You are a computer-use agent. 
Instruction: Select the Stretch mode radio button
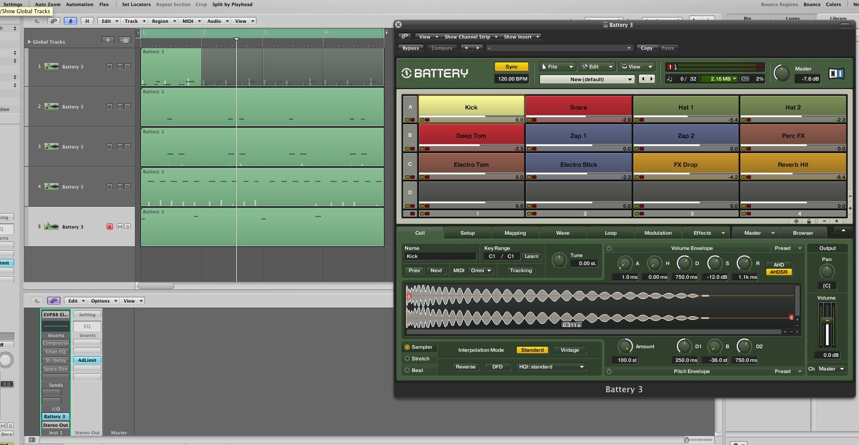[x=407, y=358]
